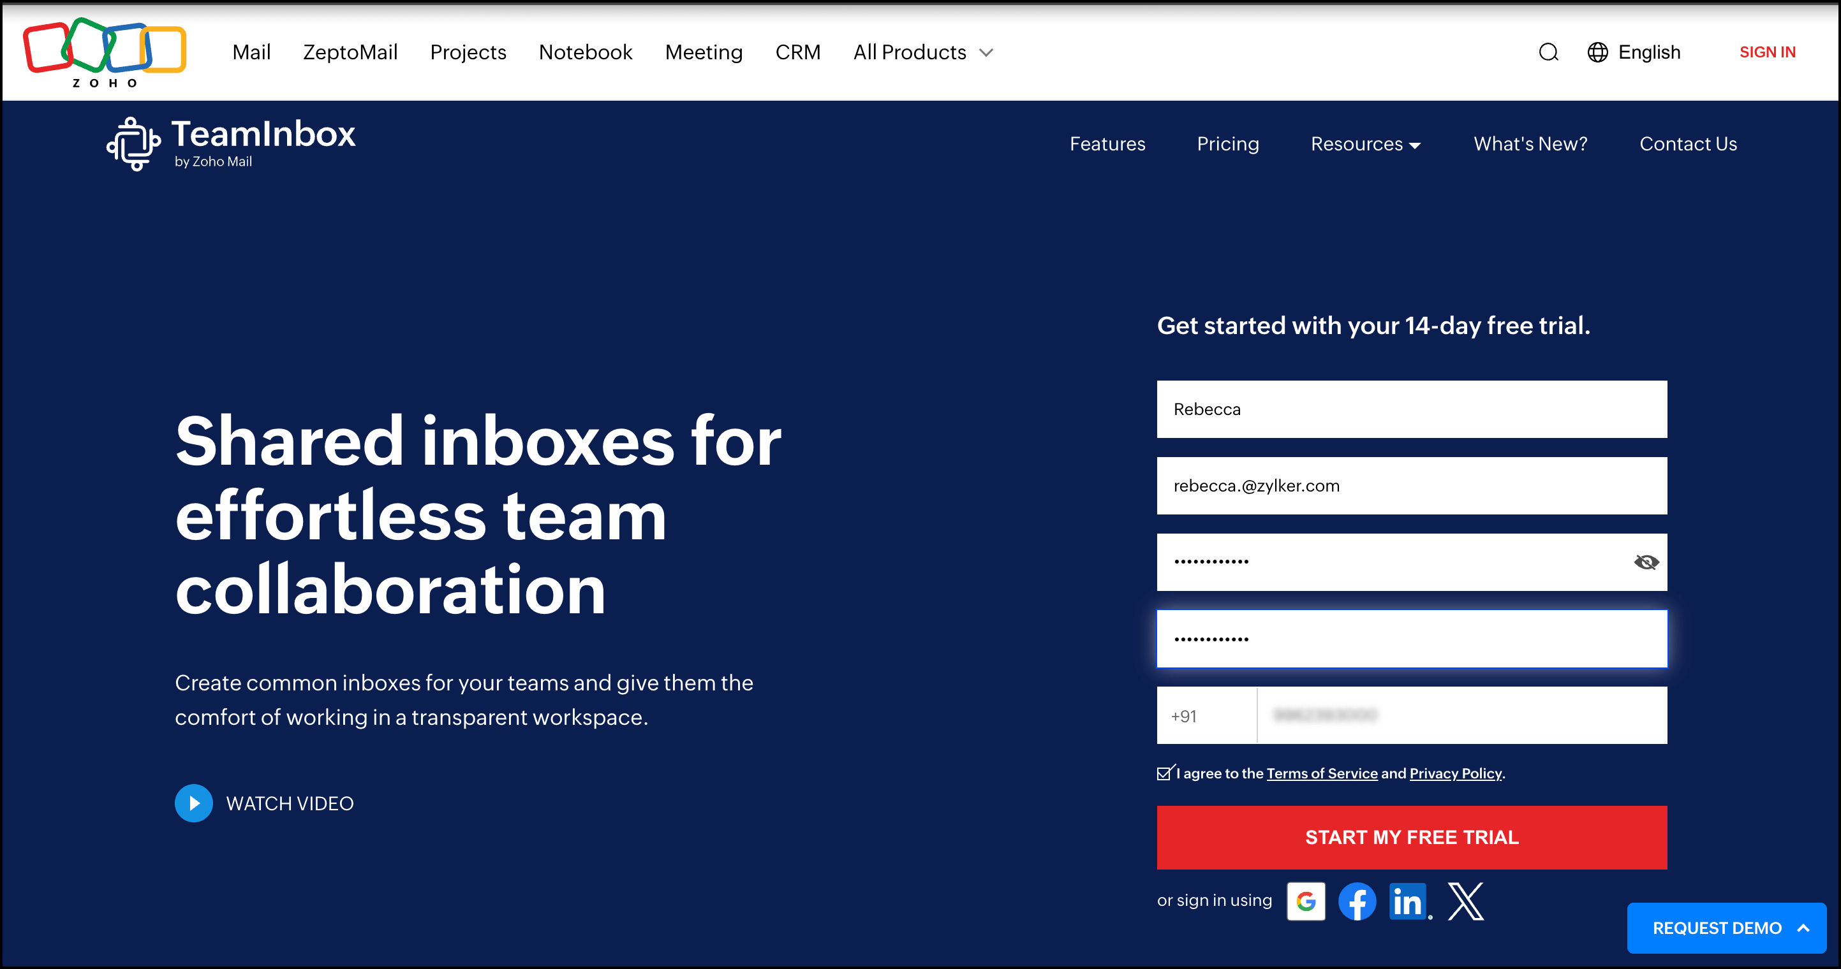Collapse the Request Demo panel chevron
1841x969 pixels.
click(x=1801, y=928)
